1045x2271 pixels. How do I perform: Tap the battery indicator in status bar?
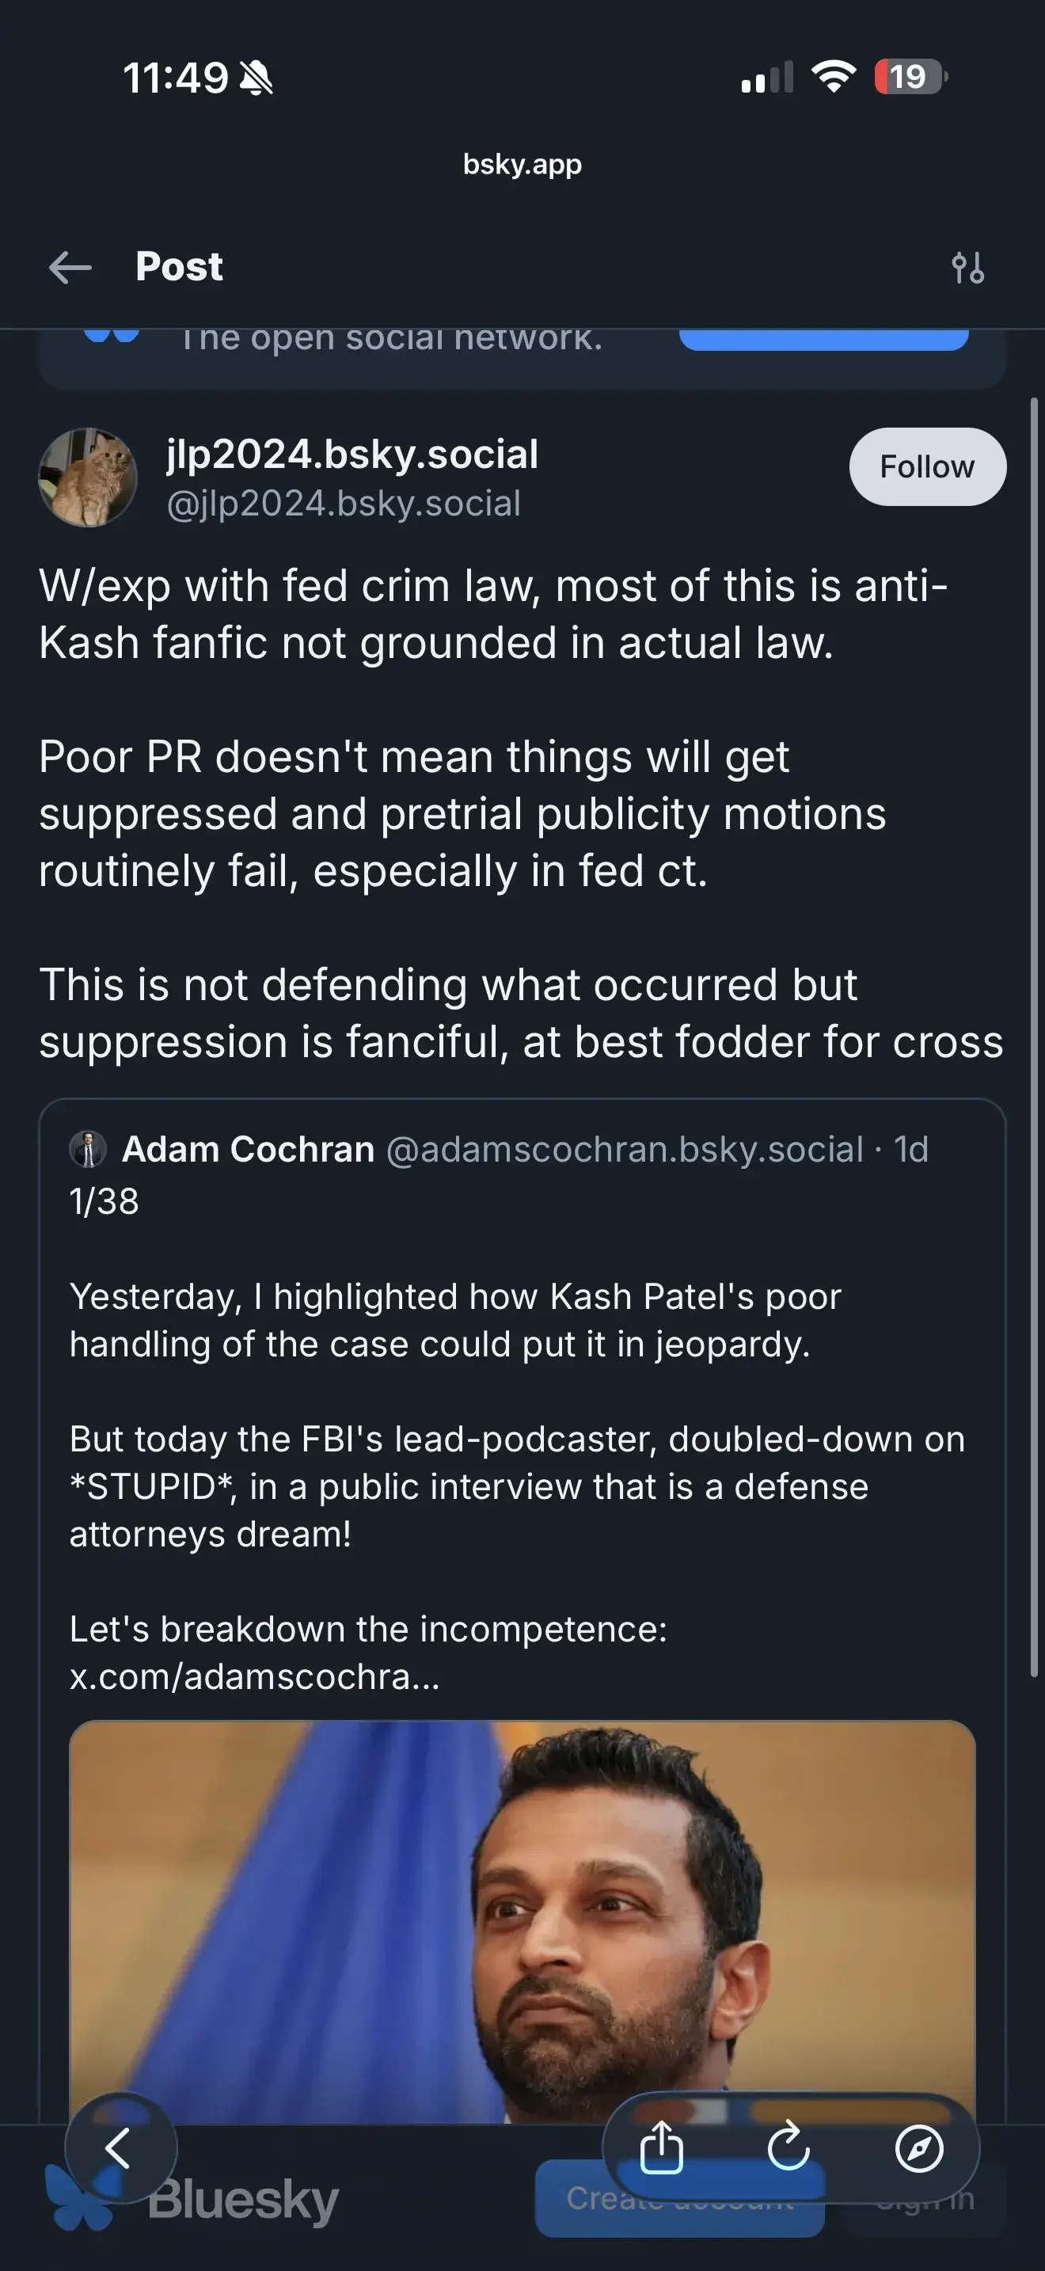pos(910,77)
